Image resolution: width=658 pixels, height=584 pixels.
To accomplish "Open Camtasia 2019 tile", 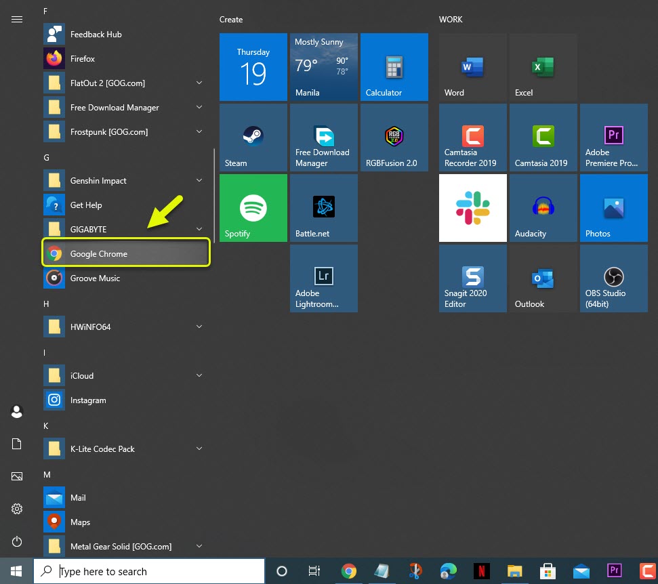I will click(543, 138).
